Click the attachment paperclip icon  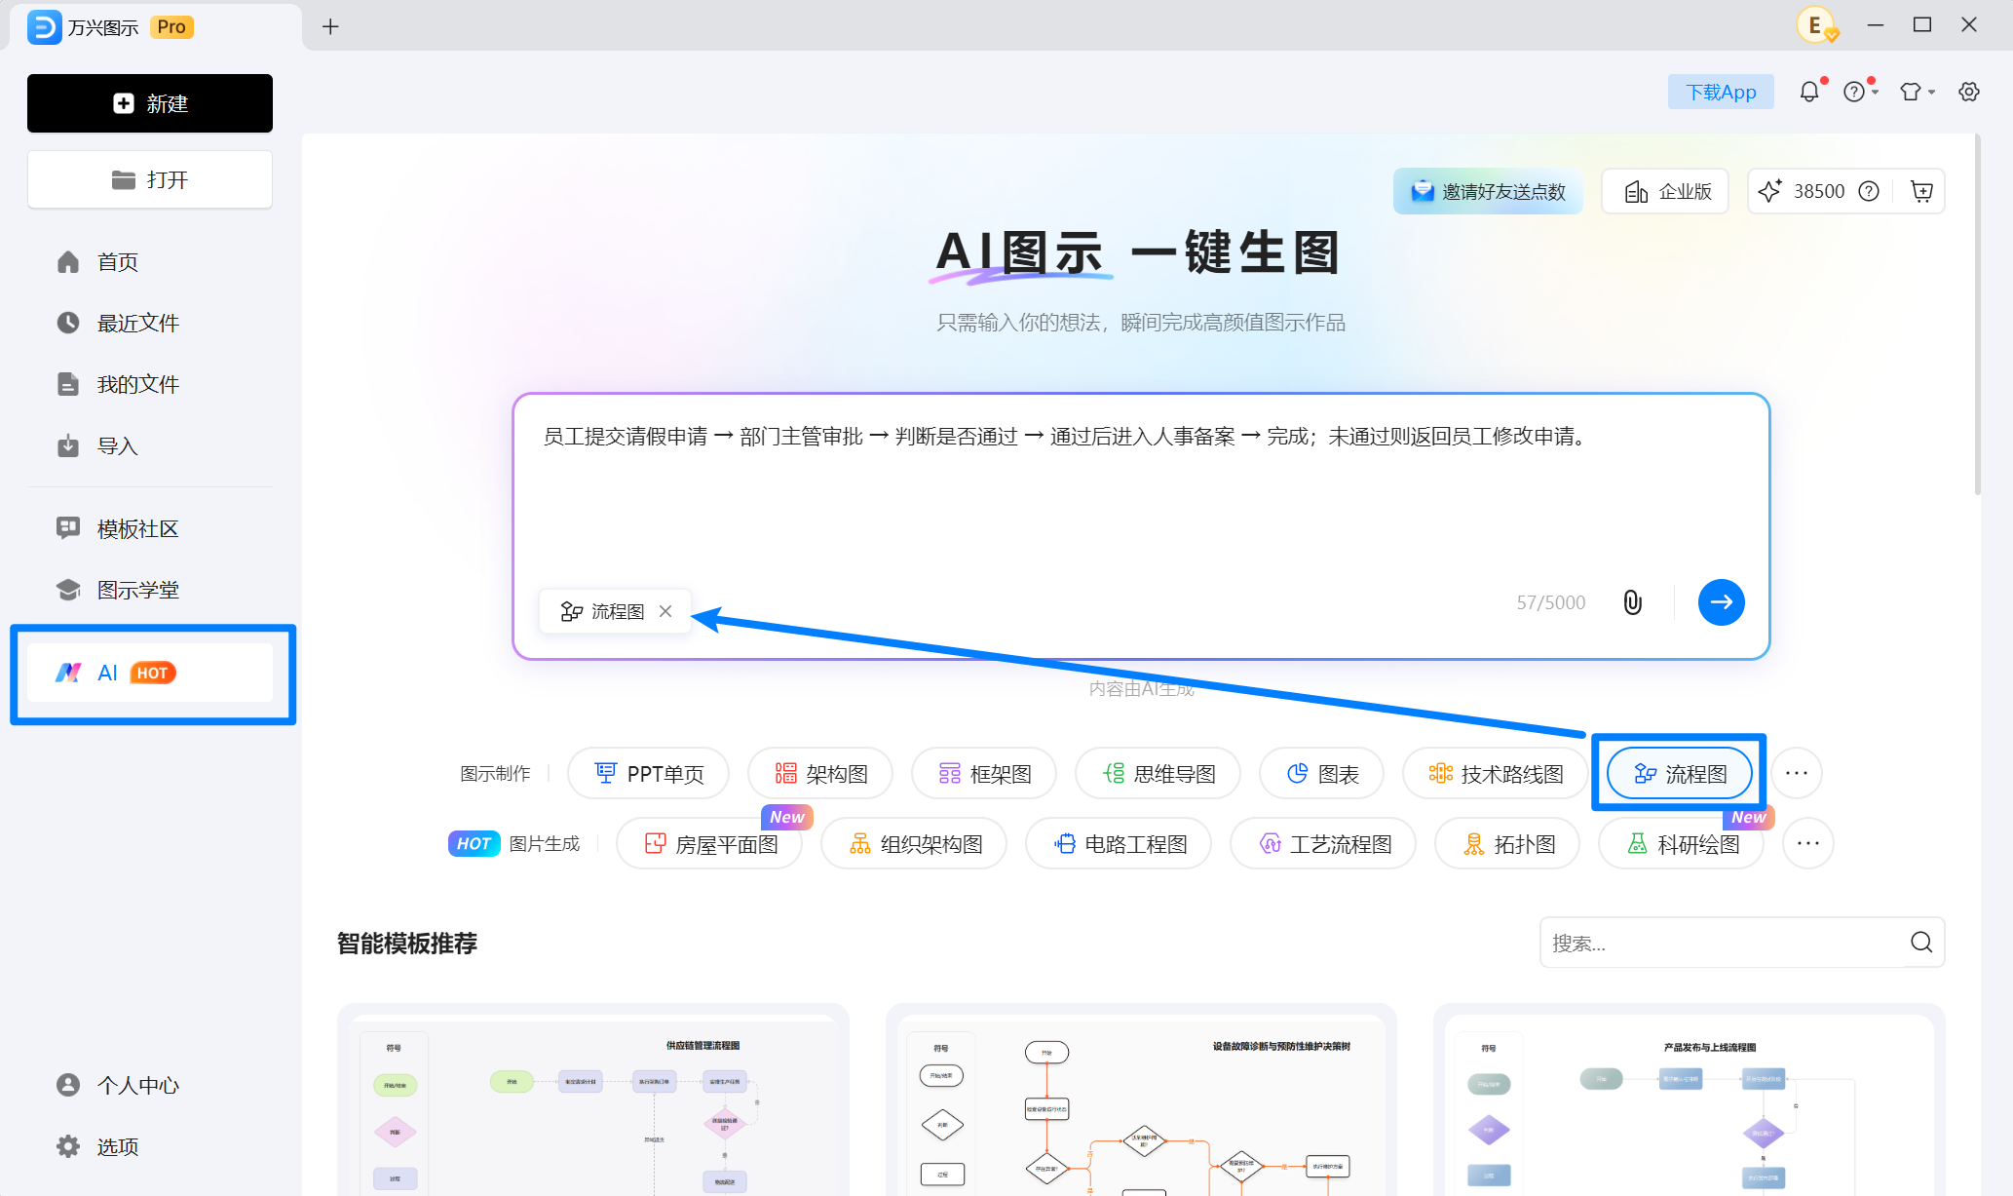[1633, 602]
